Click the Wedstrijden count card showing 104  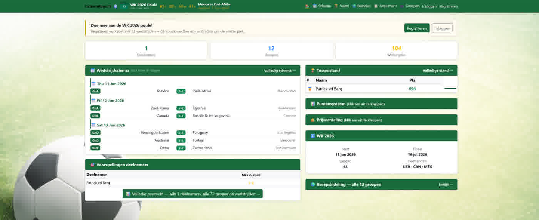[x=396, y=51]
